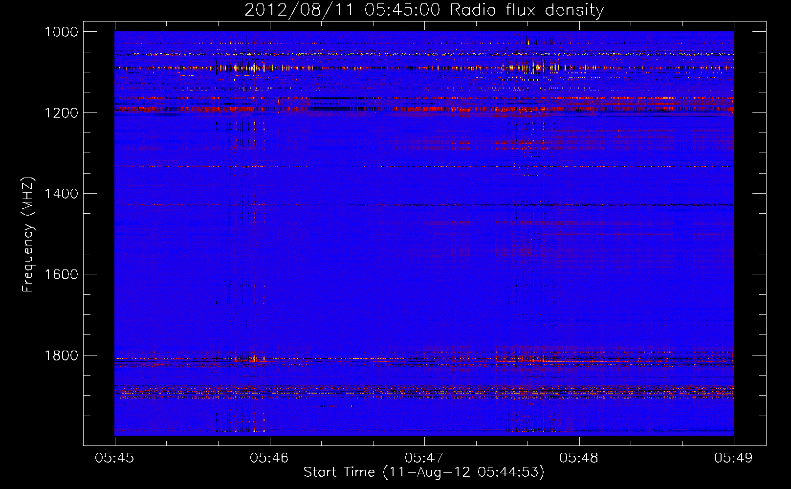The height and width of the screenshot is (489, 791).
Task: Click the 05:48 time tick label
Action: tap(579, 458)
